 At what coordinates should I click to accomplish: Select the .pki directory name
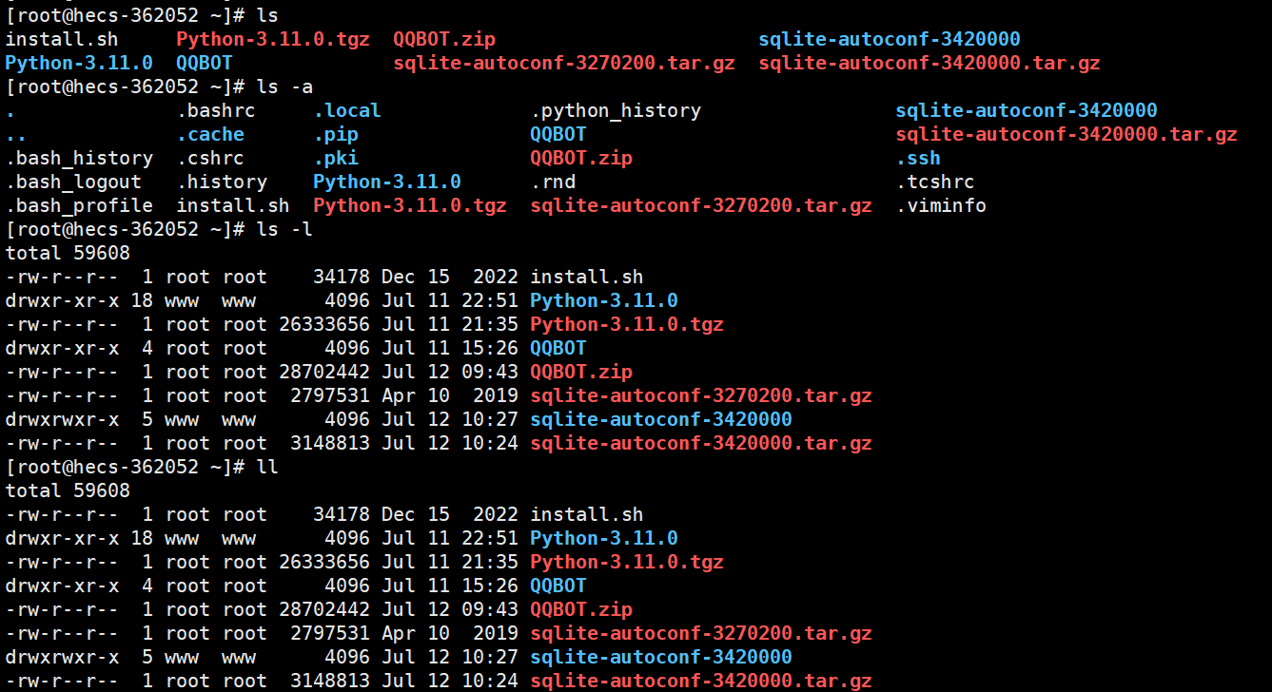pyautogui.click(x=336, y=158)
